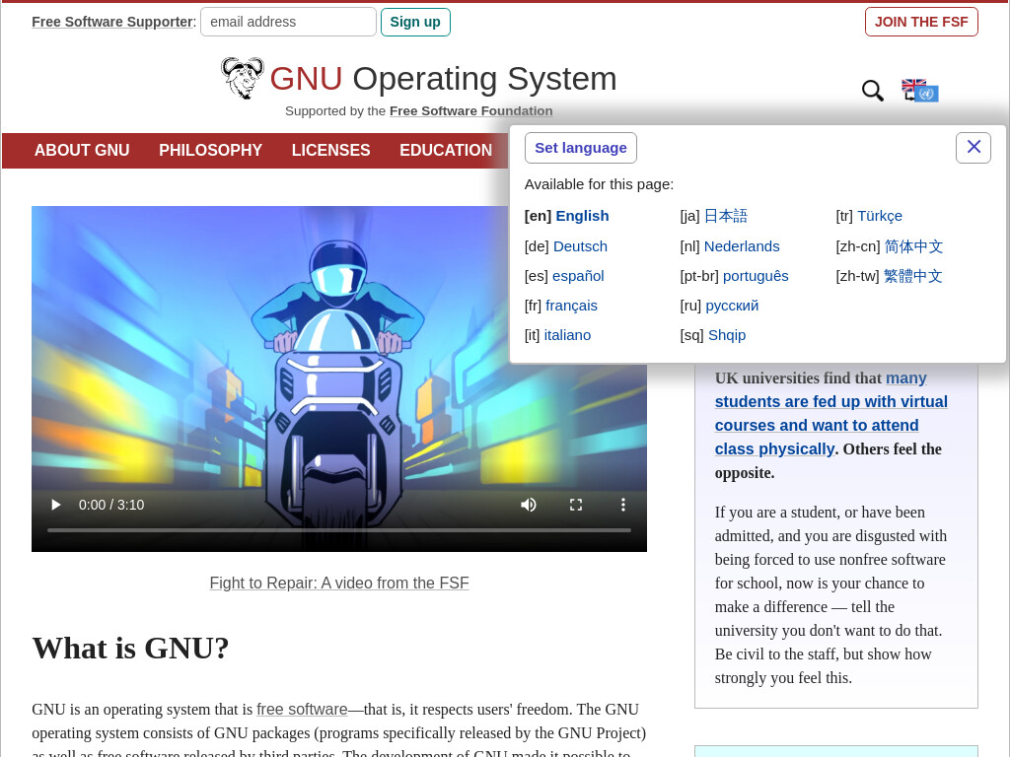
Task: Open the LICENSES menu item
Action: [330, 150]
